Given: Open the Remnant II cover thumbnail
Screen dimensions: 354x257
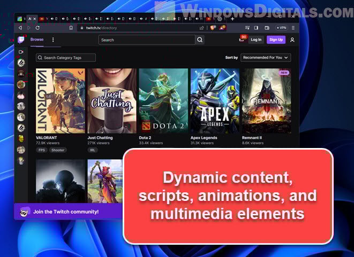Looking at the screenshot, I should [x=266, y=101].
